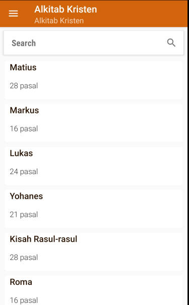Tap the 24 pasal label under Lukas
The width and height of the screenshot is (189, 305).
(x=24, y=172)
